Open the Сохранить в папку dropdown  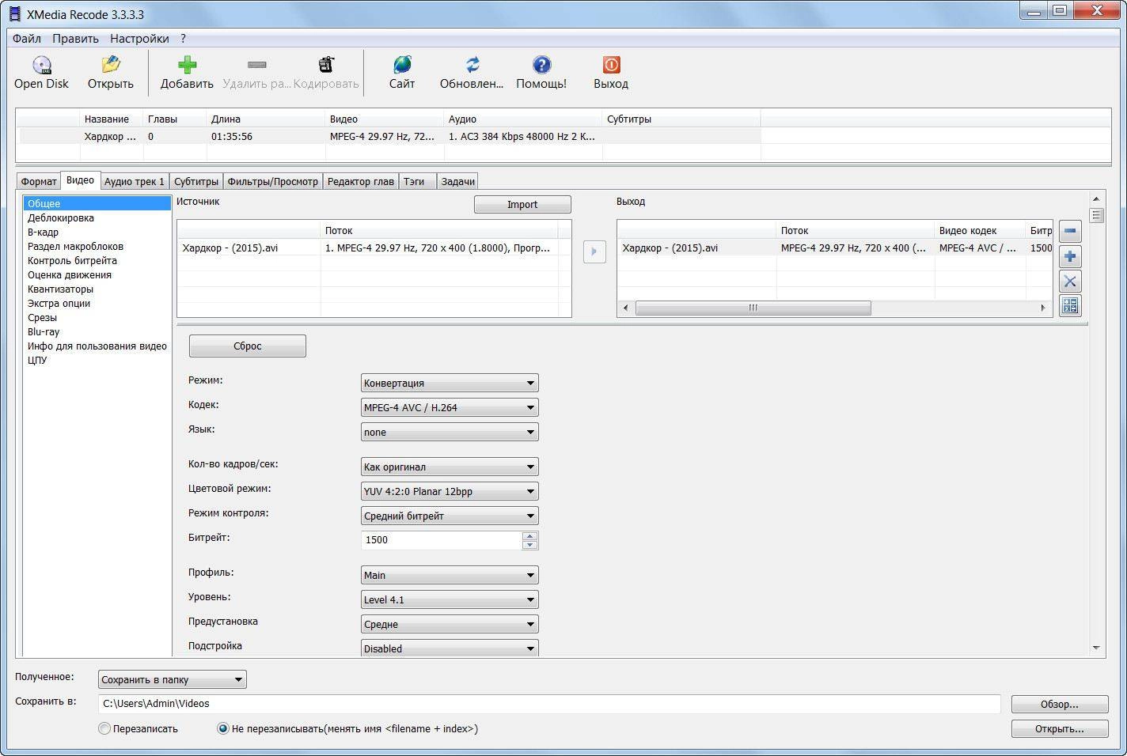[x=173, y=679]
